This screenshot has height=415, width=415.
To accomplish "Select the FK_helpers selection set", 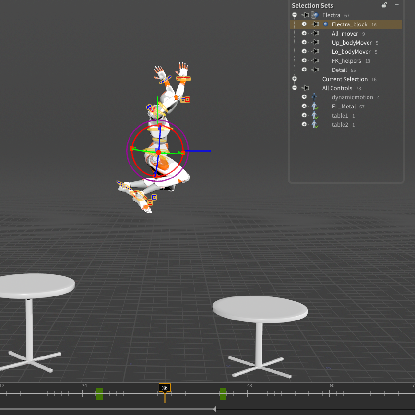I will [x=346, y=61].
